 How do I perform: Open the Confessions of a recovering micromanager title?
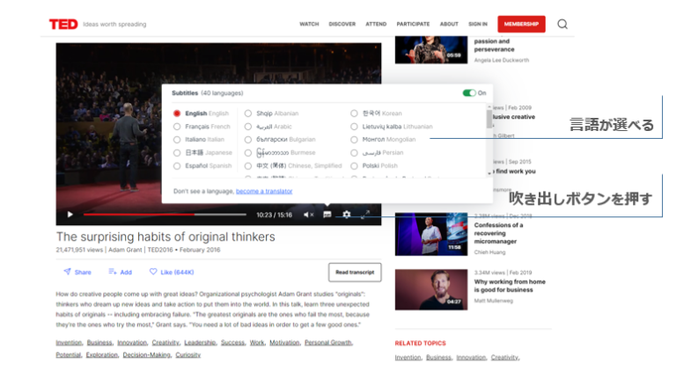coord(498,233)
